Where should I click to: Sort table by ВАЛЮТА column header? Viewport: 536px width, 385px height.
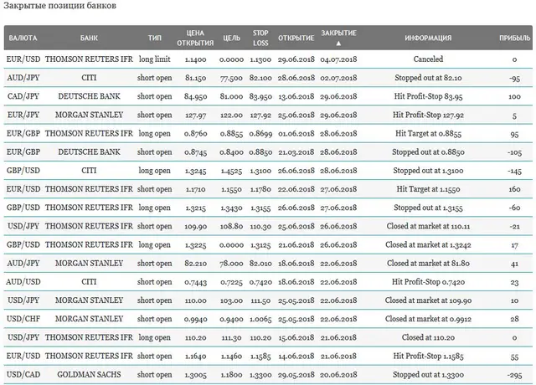tap(23, 38)
